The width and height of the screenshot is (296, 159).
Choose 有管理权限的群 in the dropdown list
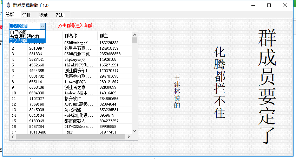pos(25,36)
